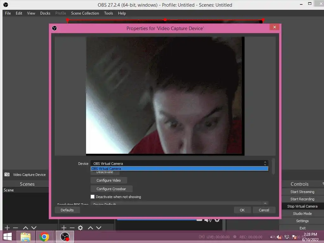Open File Explorer from the taskbar

tap(25, 237)
